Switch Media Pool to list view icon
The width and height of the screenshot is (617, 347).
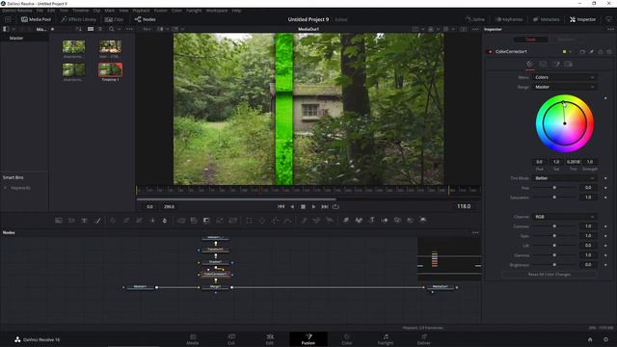[x=100, y=29]
